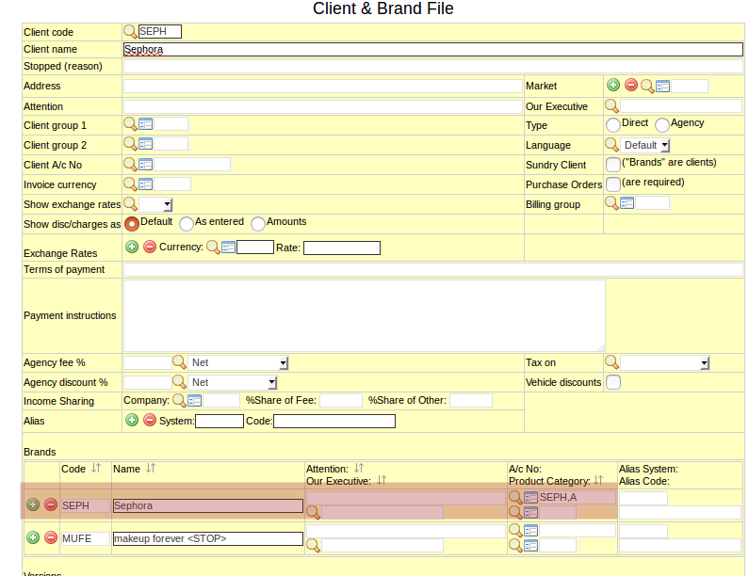The width and height of the screenshot is (749, 576).
Task: Sort brands by Product Category
Action: click(x=598, y=480)
